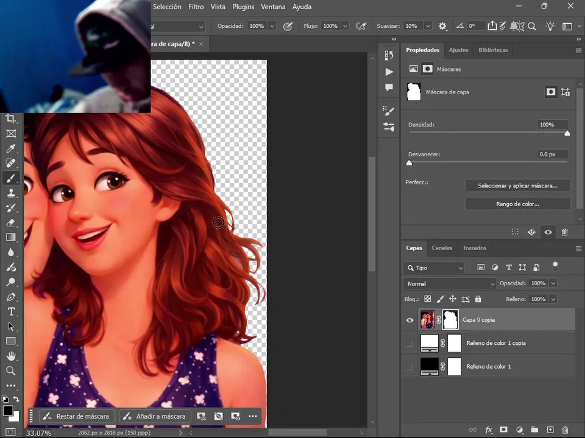
Task: Open Suavizar dropdown arrow
Action: [428, 26]
